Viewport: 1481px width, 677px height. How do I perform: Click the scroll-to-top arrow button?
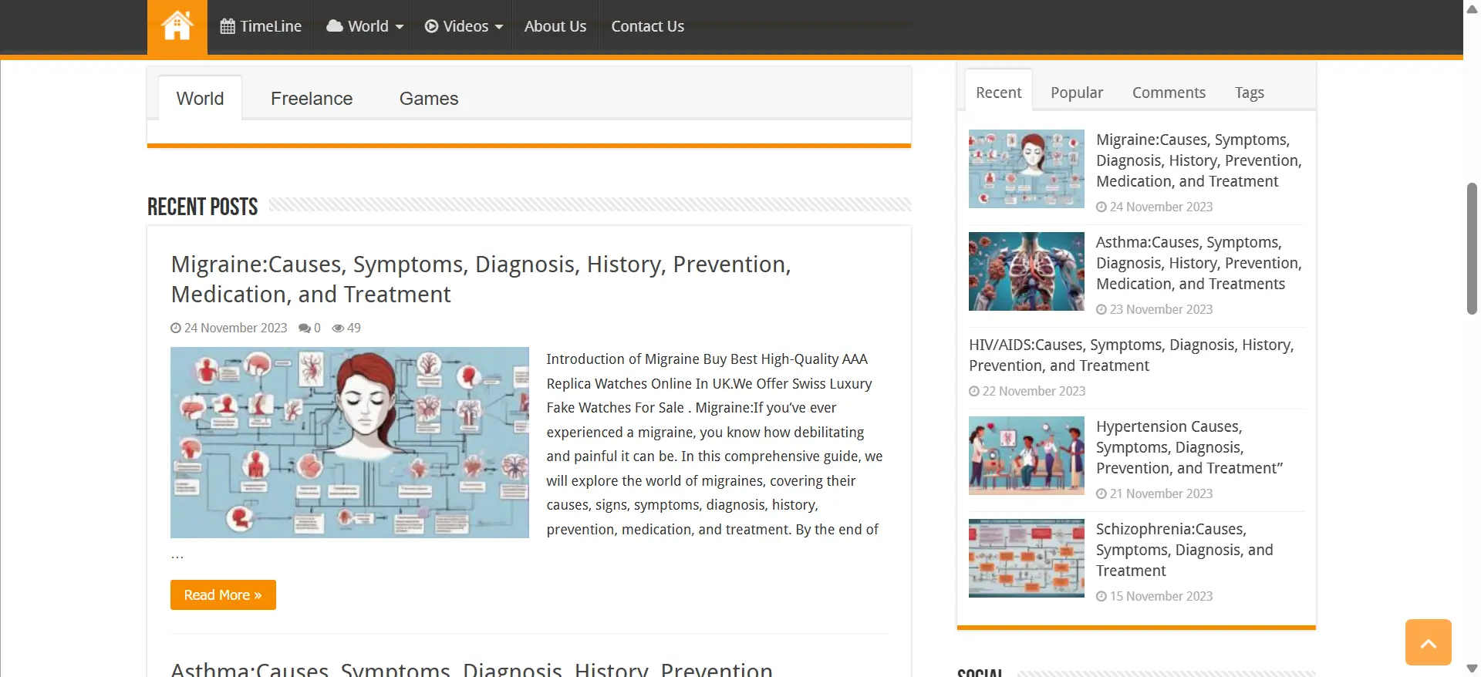click(1428, 642)
